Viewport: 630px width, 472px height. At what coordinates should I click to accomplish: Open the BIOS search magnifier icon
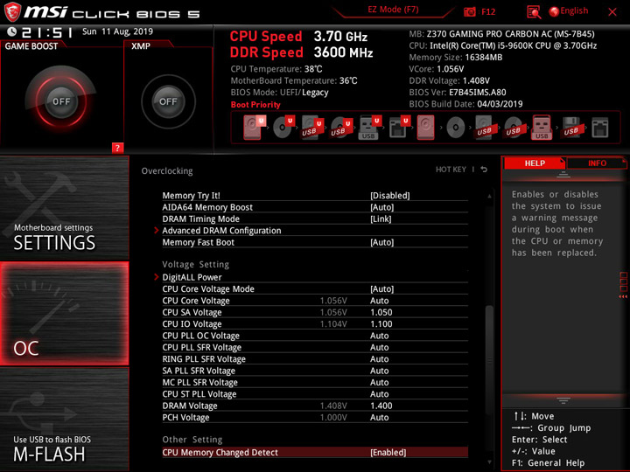point(534,12)
